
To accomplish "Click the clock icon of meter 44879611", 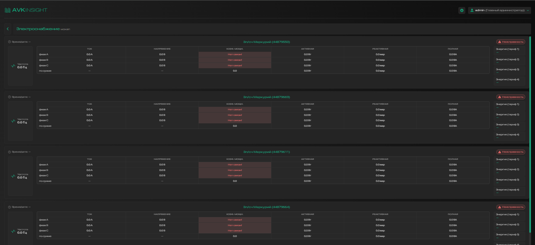I will point(9,152).
